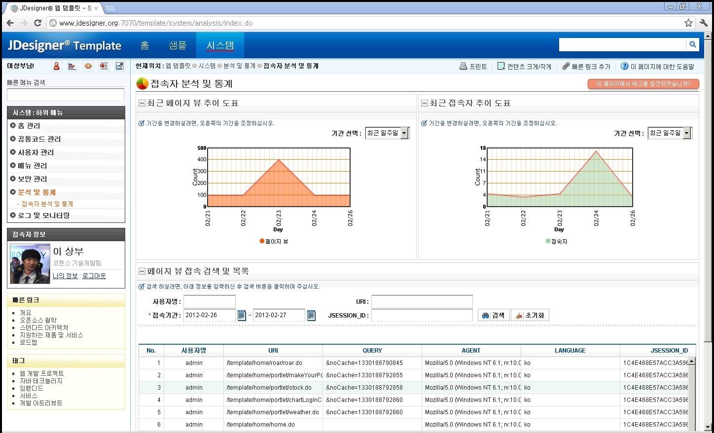The width and height of the screenshot is (714, 433).
Task: Collapse the 페이지 뷰 접속 검색 및 목록 panel
Action: tap(142, 271)
